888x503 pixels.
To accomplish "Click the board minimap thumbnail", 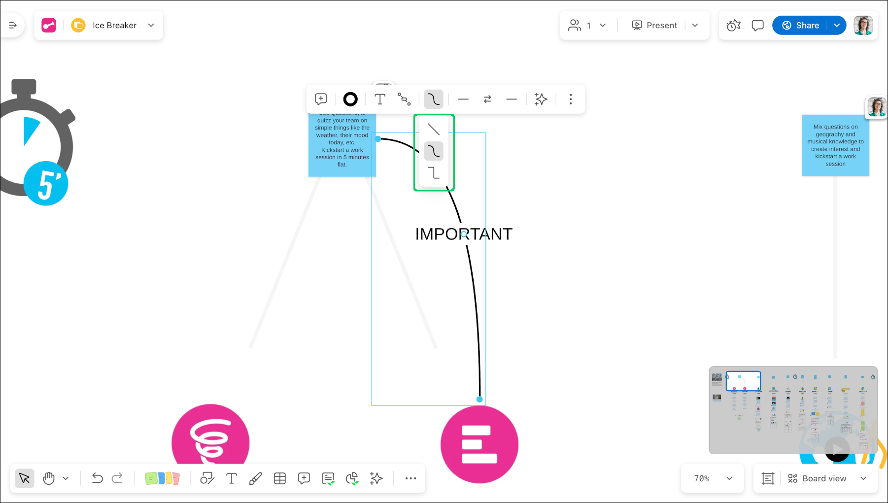I will 743,381.
